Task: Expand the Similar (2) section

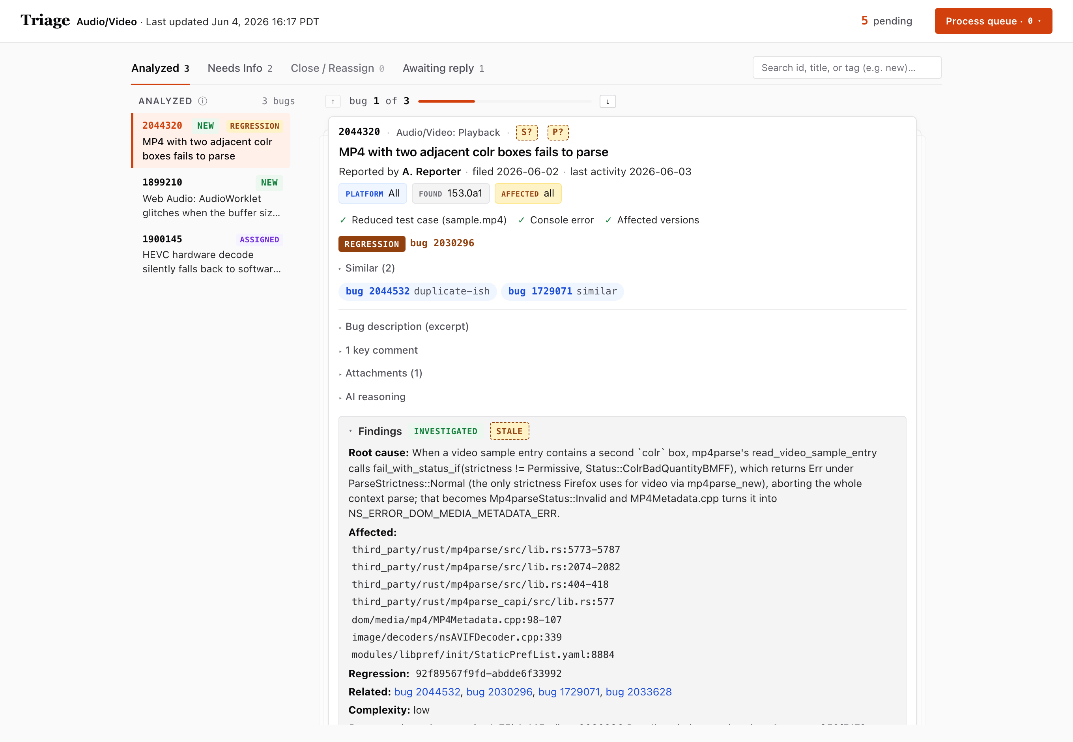Action: (367, 268)
